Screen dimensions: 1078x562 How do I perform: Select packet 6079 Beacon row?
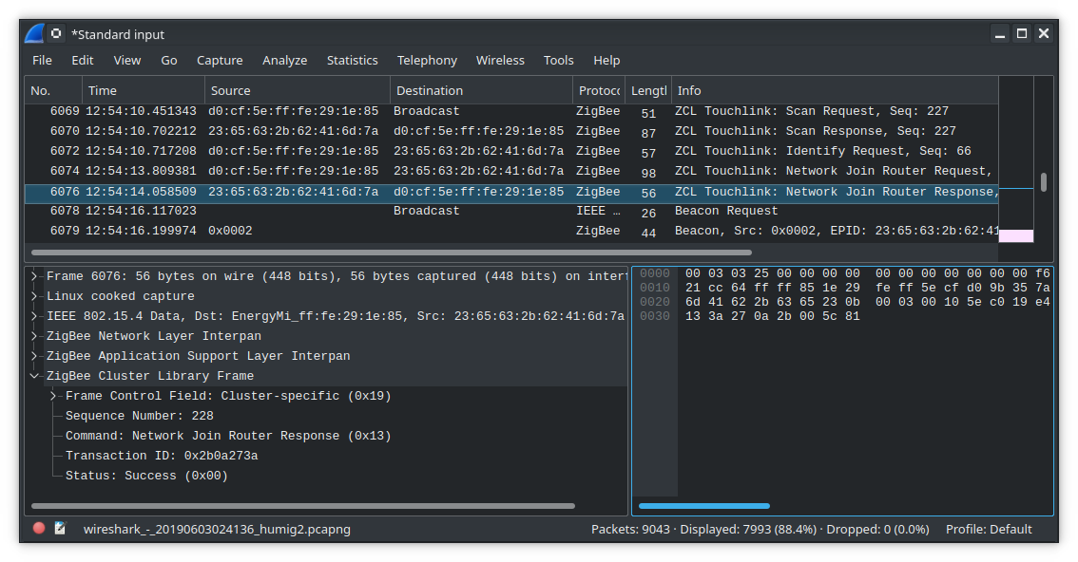[511, 231]
